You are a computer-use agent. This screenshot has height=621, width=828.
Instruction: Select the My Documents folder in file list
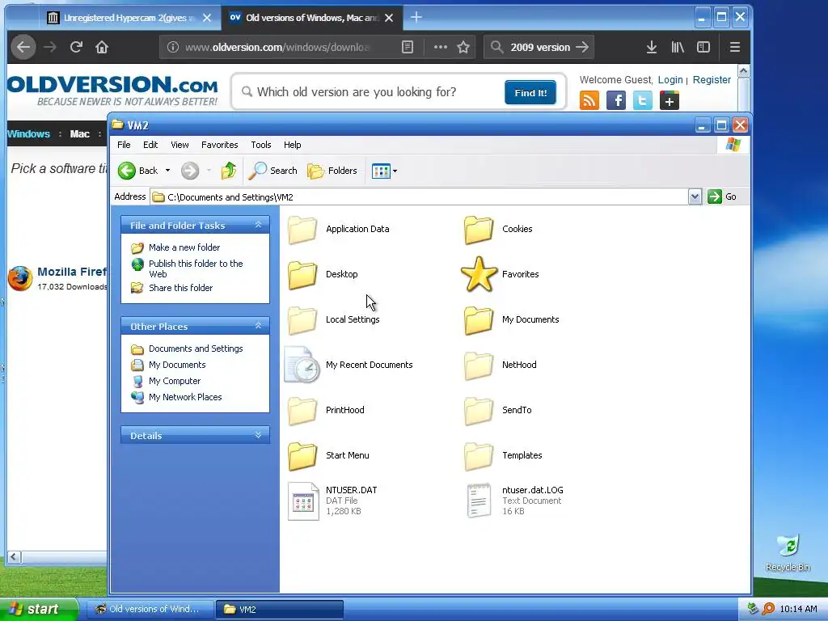[479, 320]
